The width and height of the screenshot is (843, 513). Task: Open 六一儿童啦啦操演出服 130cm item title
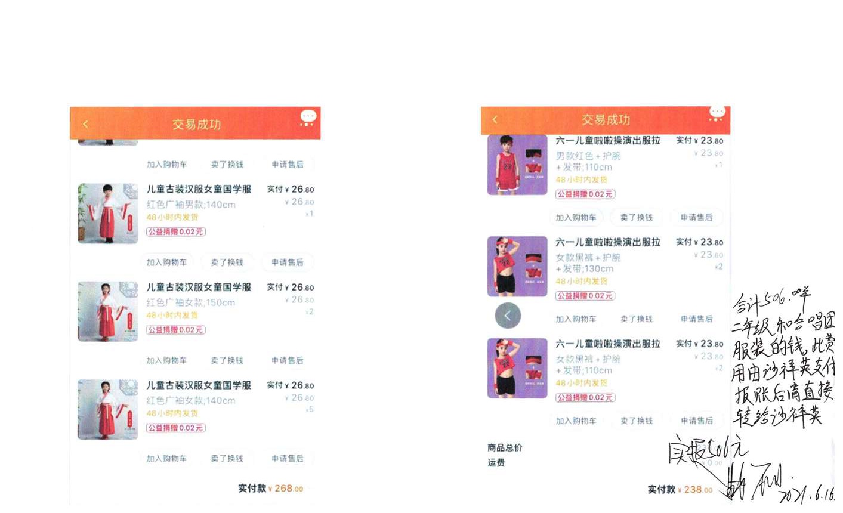tap(608, 242)
